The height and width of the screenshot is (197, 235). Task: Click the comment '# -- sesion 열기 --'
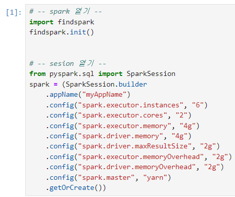(68, 63)
